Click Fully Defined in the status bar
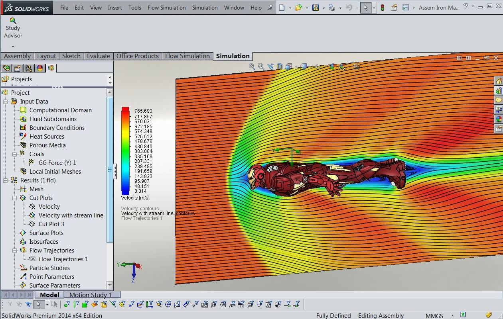Image resolution: width=503 pixels, height=319 pixels. click(333, 315)
